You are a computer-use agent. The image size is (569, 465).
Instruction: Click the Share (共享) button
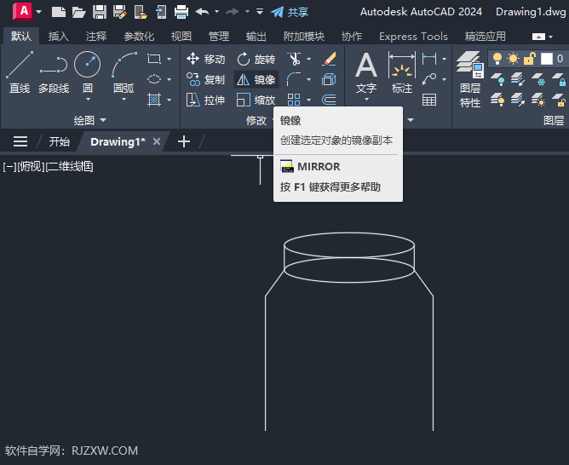pos(290,12)
